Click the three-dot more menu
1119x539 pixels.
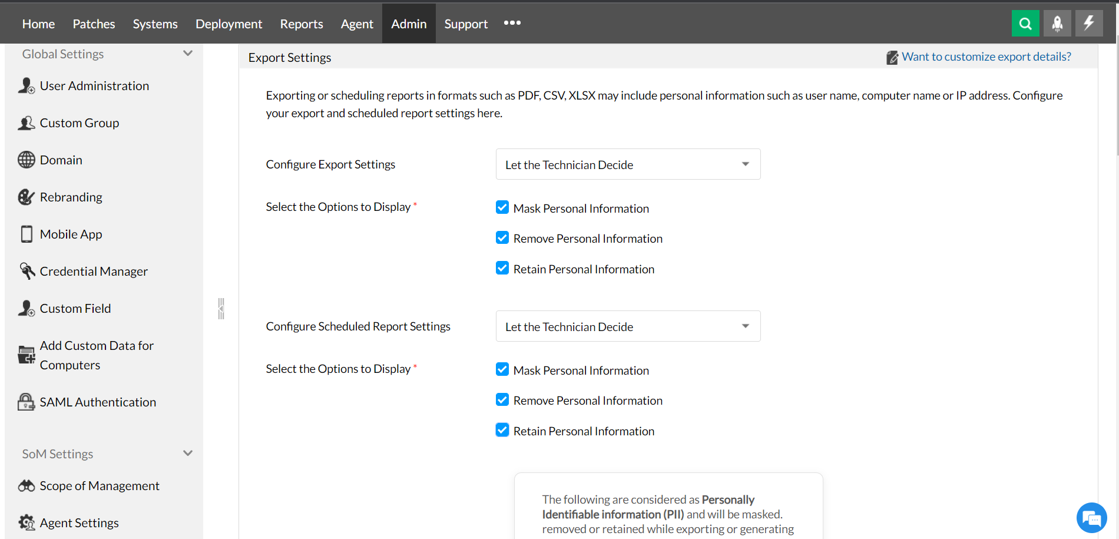pyautogui.click(x=512, y=23)
